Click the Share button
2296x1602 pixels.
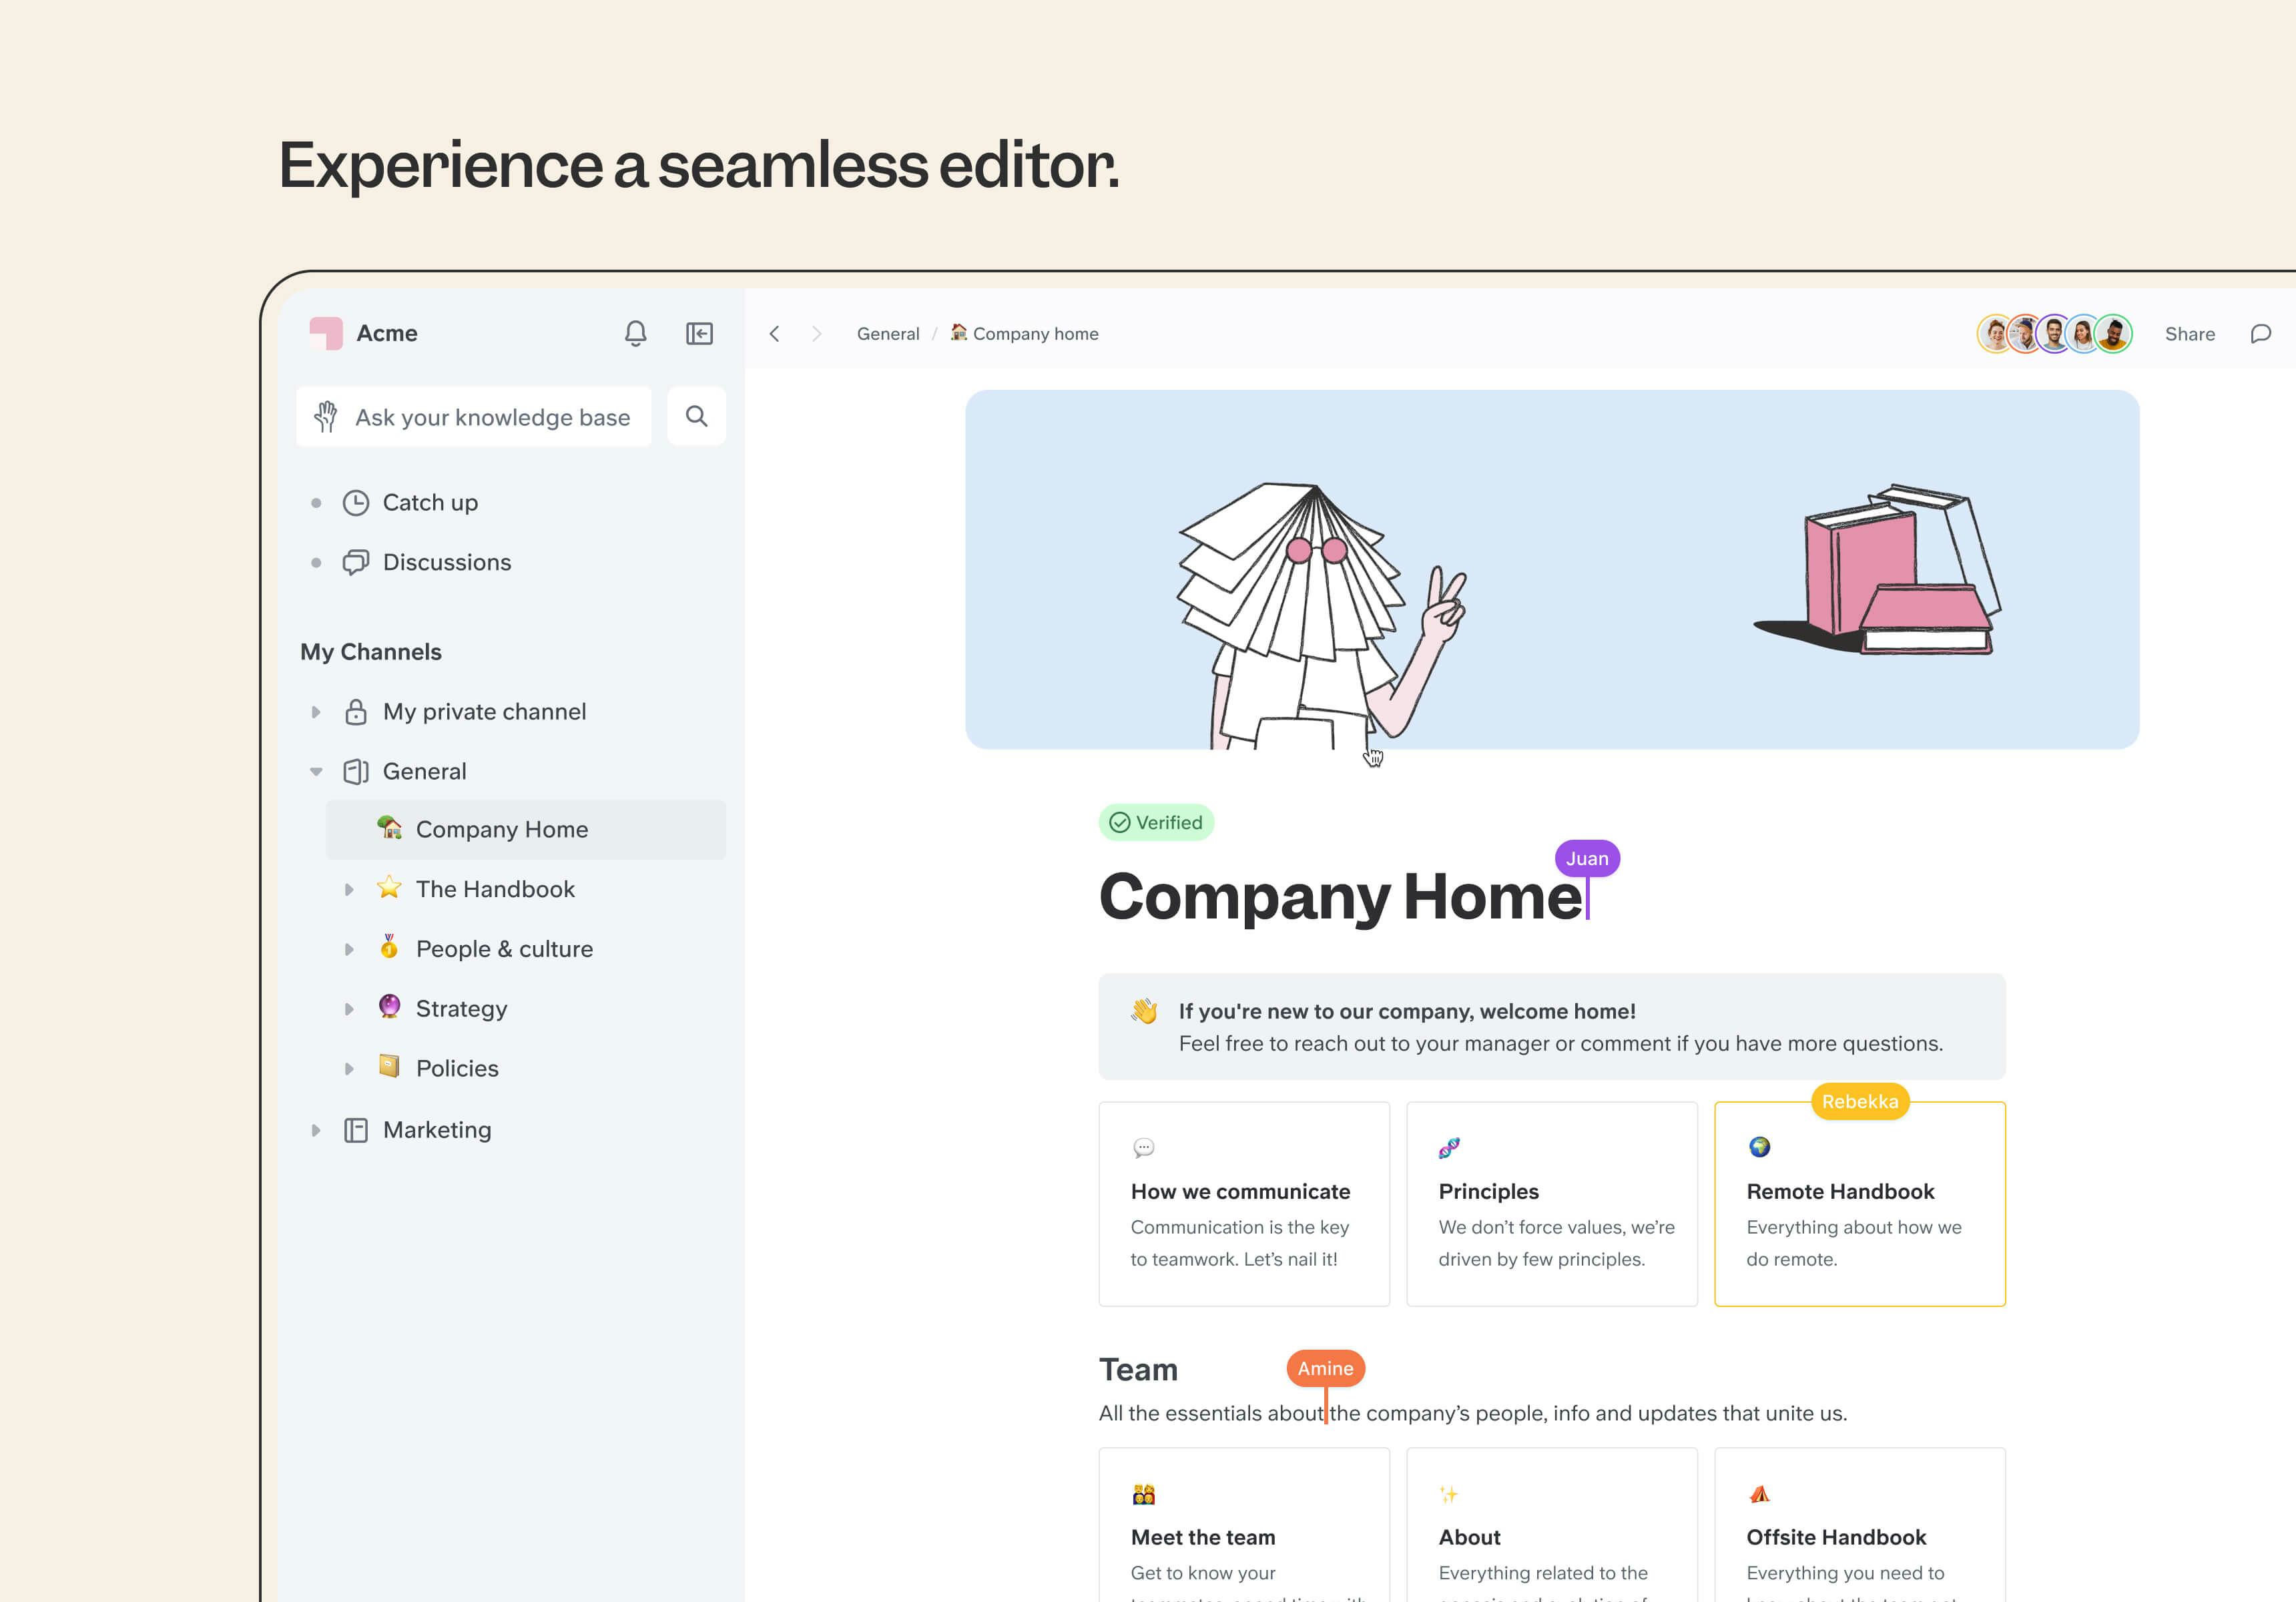point(2189,334)
